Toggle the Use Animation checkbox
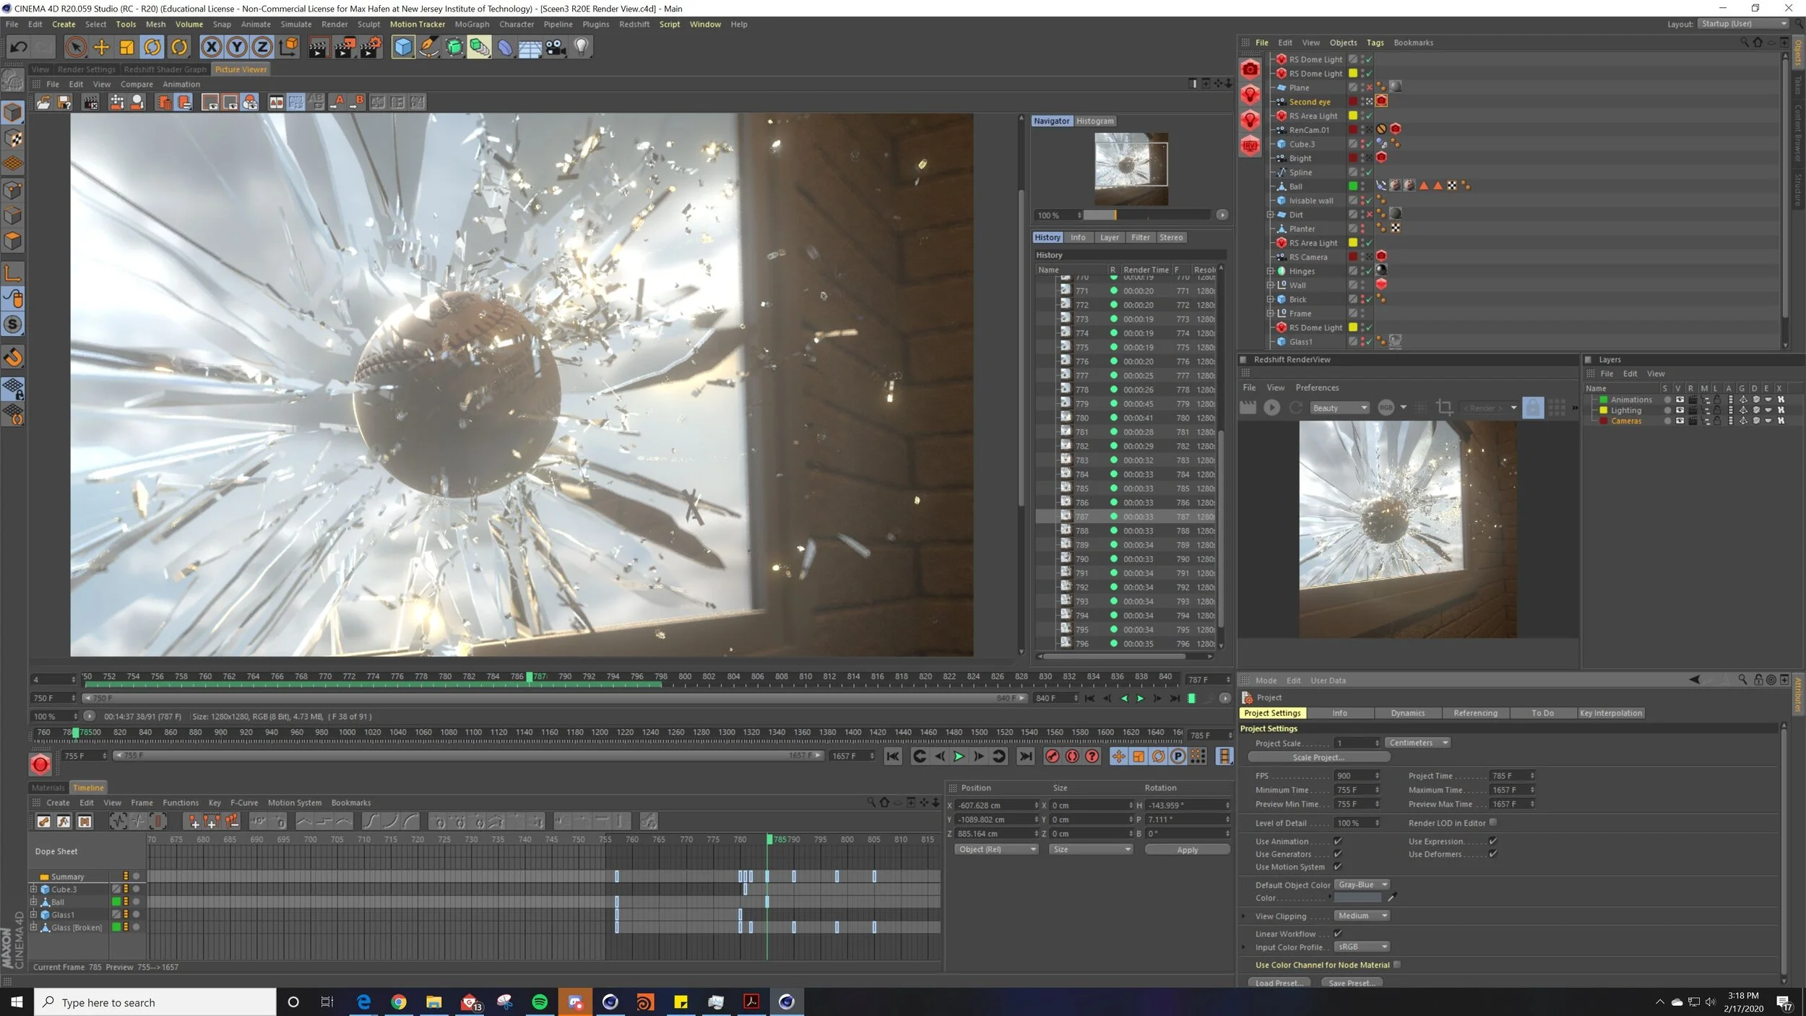Image resolution: width=1806 pixels, height=1016 pixels. (1338, 841)
